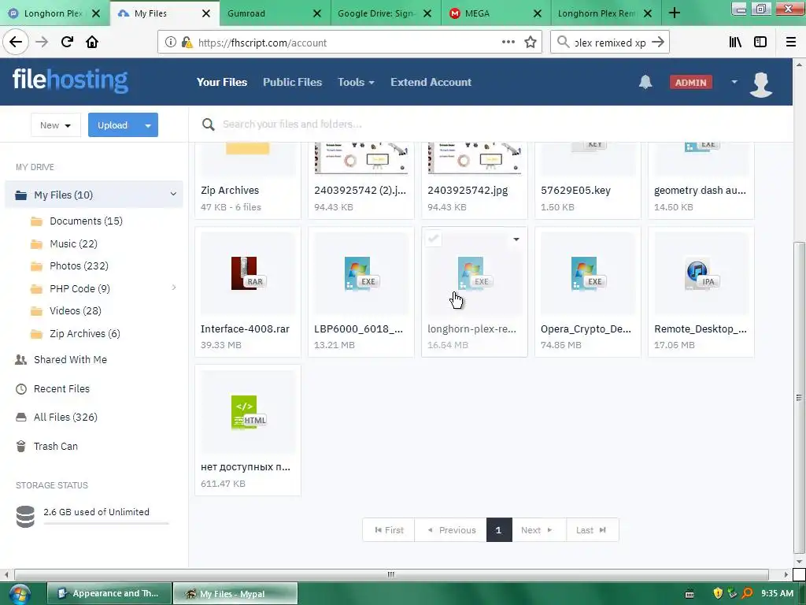
Task: Show site information via the info icon
Action: pyautogui.click(x=170, y=43)
